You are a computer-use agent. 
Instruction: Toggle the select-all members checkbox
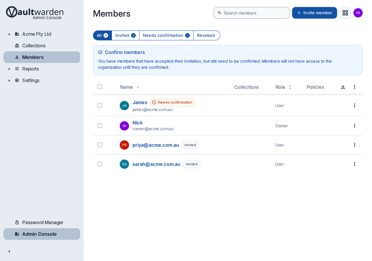pos(100,87)
